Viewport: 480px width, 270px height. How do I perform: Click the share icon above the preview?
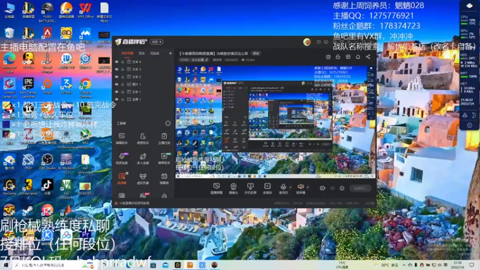tap(368, 57)
